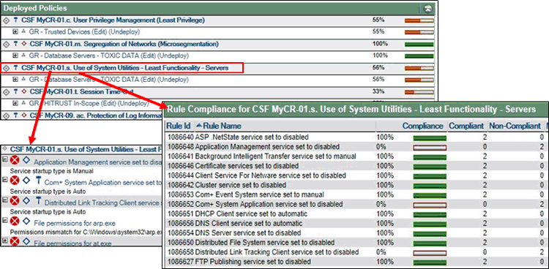The width and height of the screenshot is (549, 269).
Task: Select Client Service For Netware rule row
Action: [356, 175]
